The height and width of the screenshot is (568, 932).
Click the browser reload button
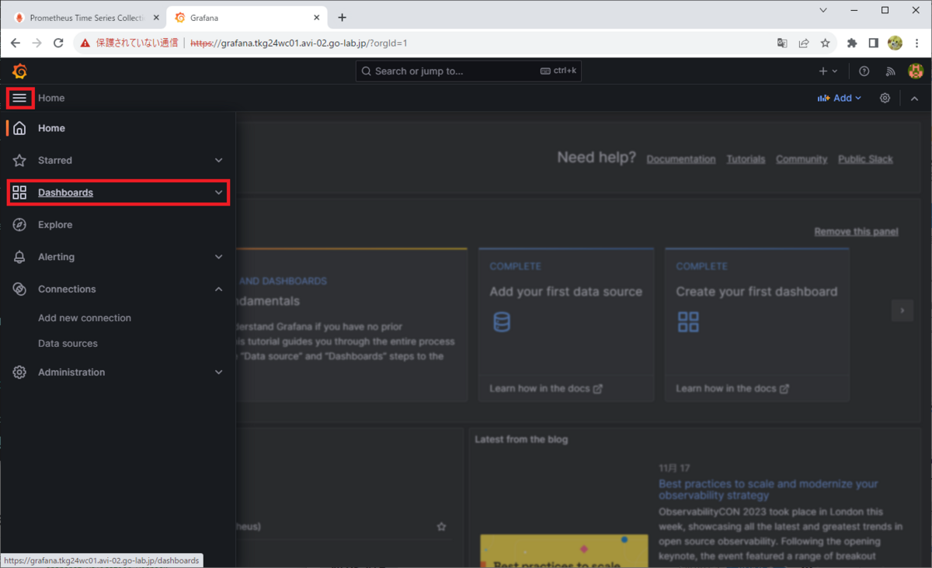click(x=58, y=43)
